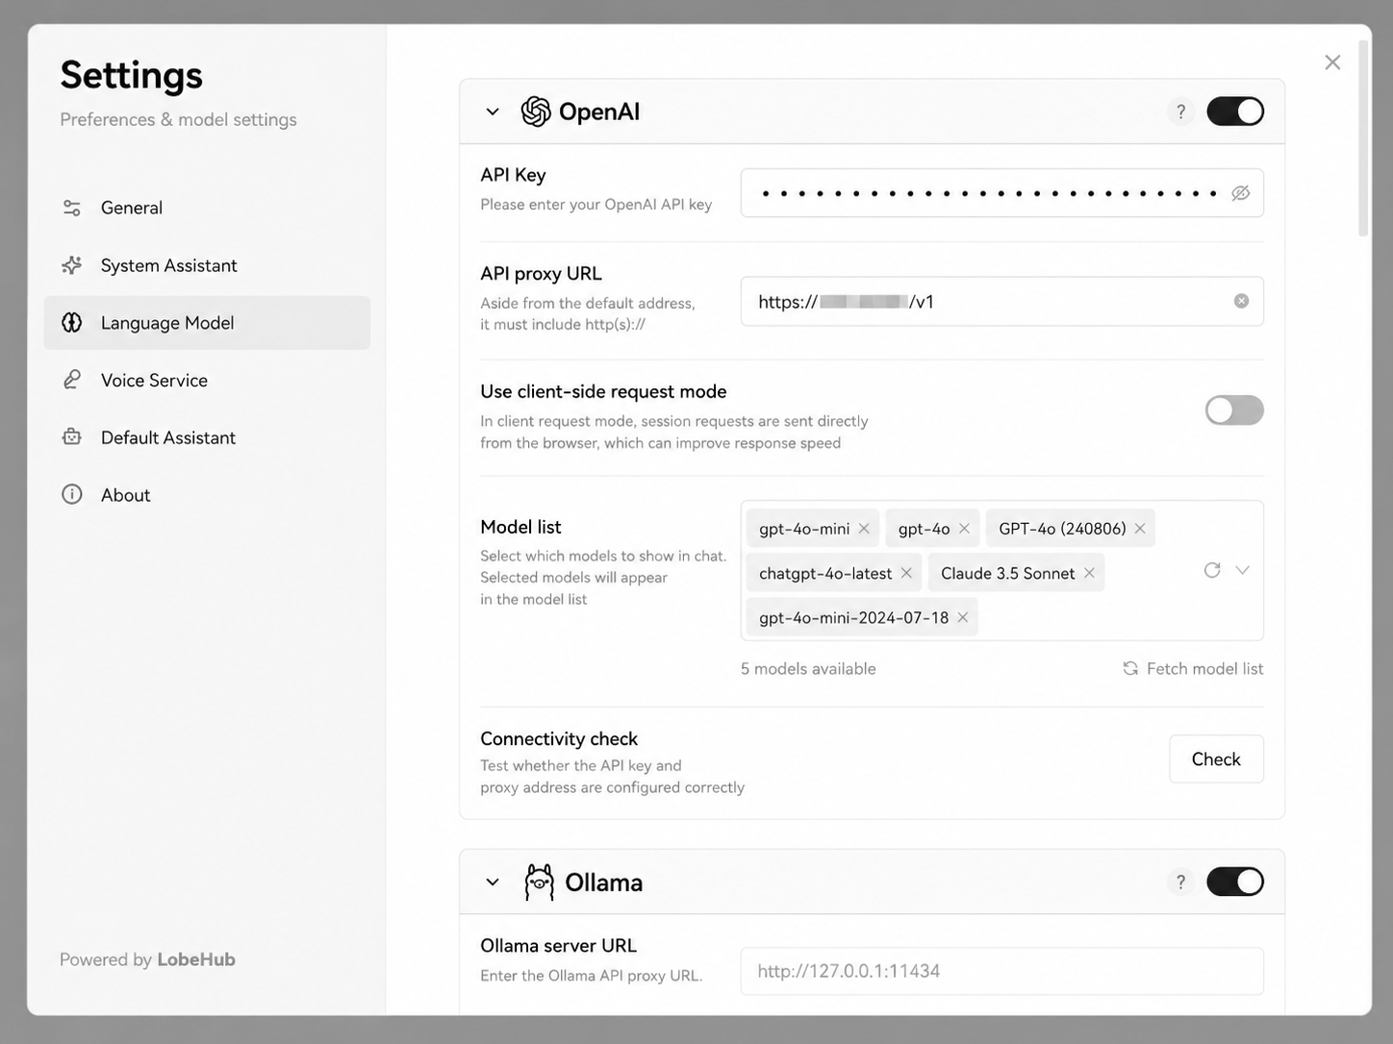Select the Language Model section
1393x1044 pixels.
[x=207, y=323]
